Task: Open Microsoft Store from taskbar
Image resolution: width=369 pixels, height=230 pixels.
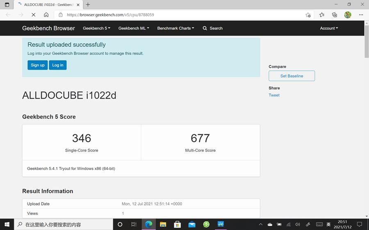Action: (x=177, y=224)
